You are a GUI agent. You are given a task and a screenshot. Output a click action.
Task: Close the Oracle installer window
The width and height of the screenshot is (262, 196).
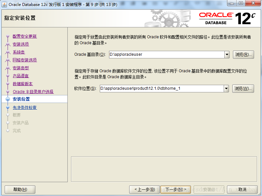pyautogui.click(x=253, y=3)
